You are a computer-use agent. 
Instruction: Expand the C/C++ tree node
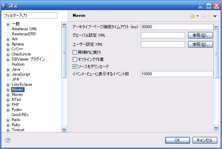tap(8, 49)
